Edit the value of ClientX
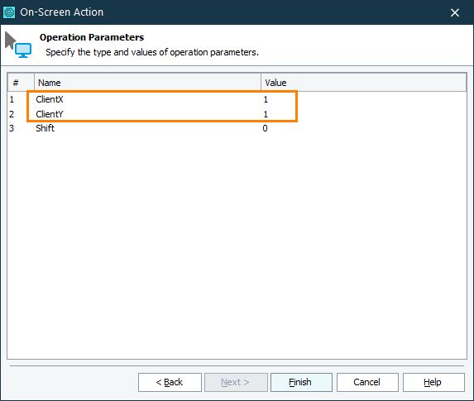 point(364,99)
